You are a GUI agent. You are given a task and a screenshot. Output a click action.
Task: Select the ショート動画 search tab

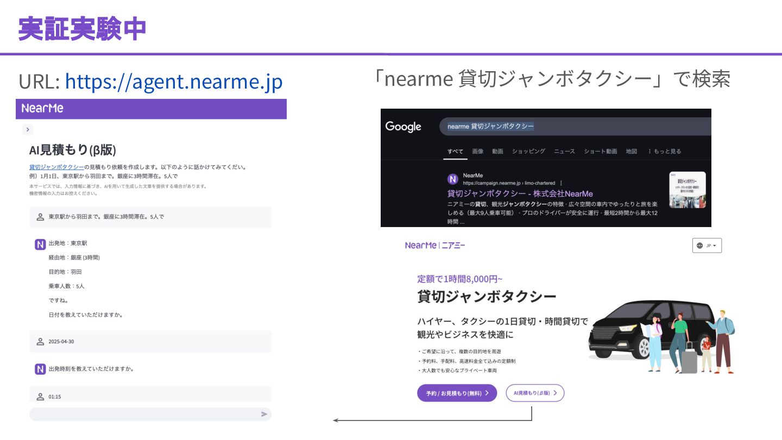[x=601, y=151]
